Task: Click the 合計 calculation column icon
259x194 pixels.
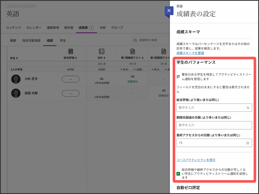Action: (x=102, y=51)
